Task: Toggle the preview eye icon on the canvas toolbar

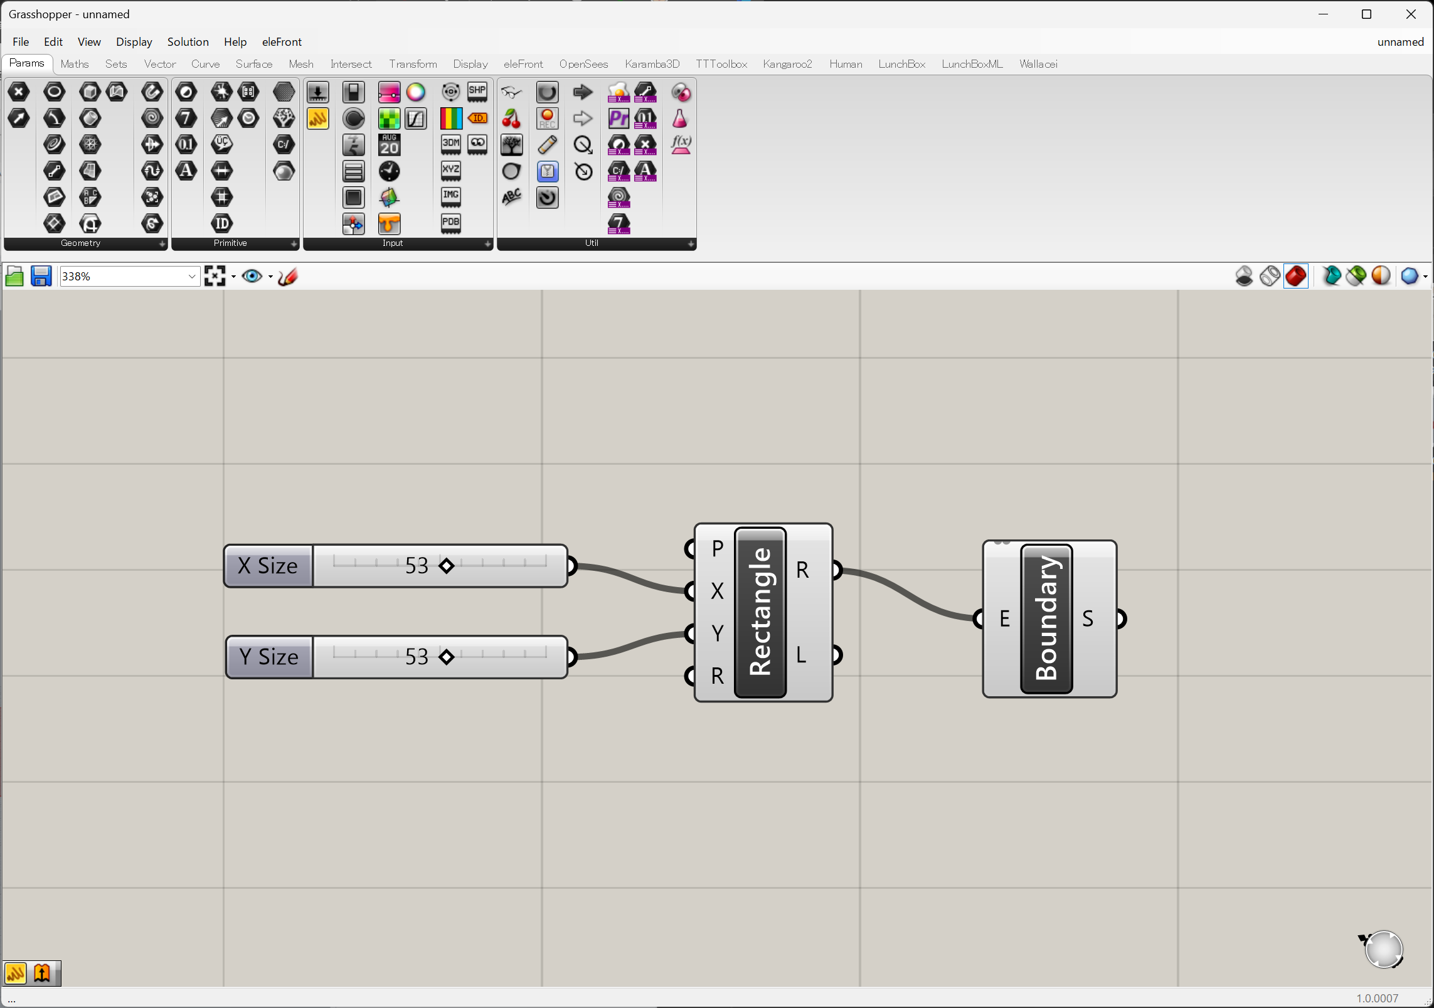Action: coord(252,276)
